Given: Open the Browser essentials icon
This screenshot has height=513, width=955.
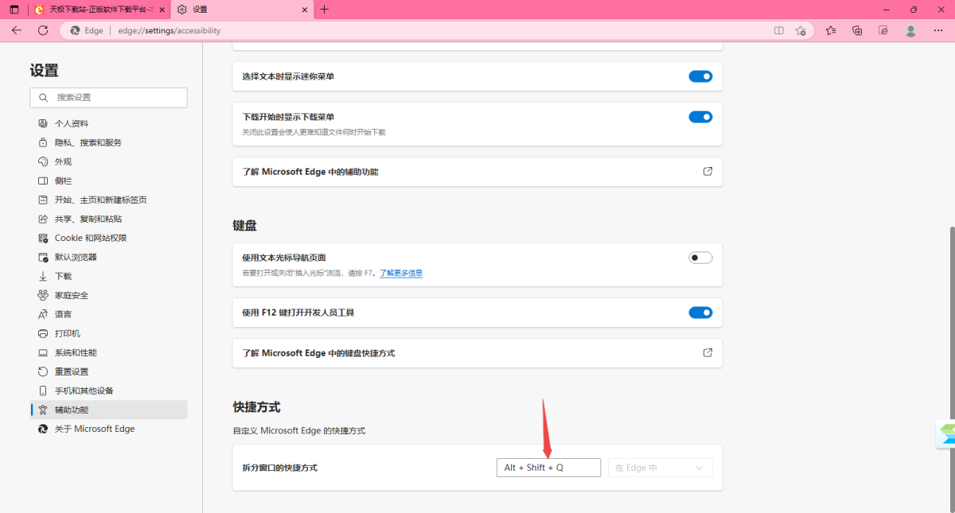Looking at the screenshot, I should click(x=883, y=30).
